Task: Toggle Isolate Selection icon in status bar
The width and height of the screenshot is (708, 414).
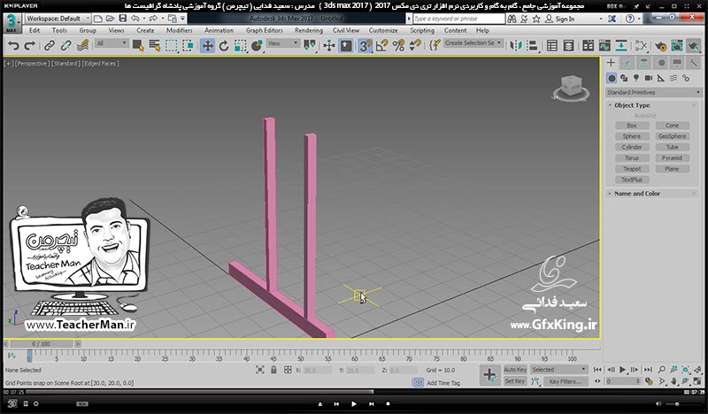Action: 259,370
